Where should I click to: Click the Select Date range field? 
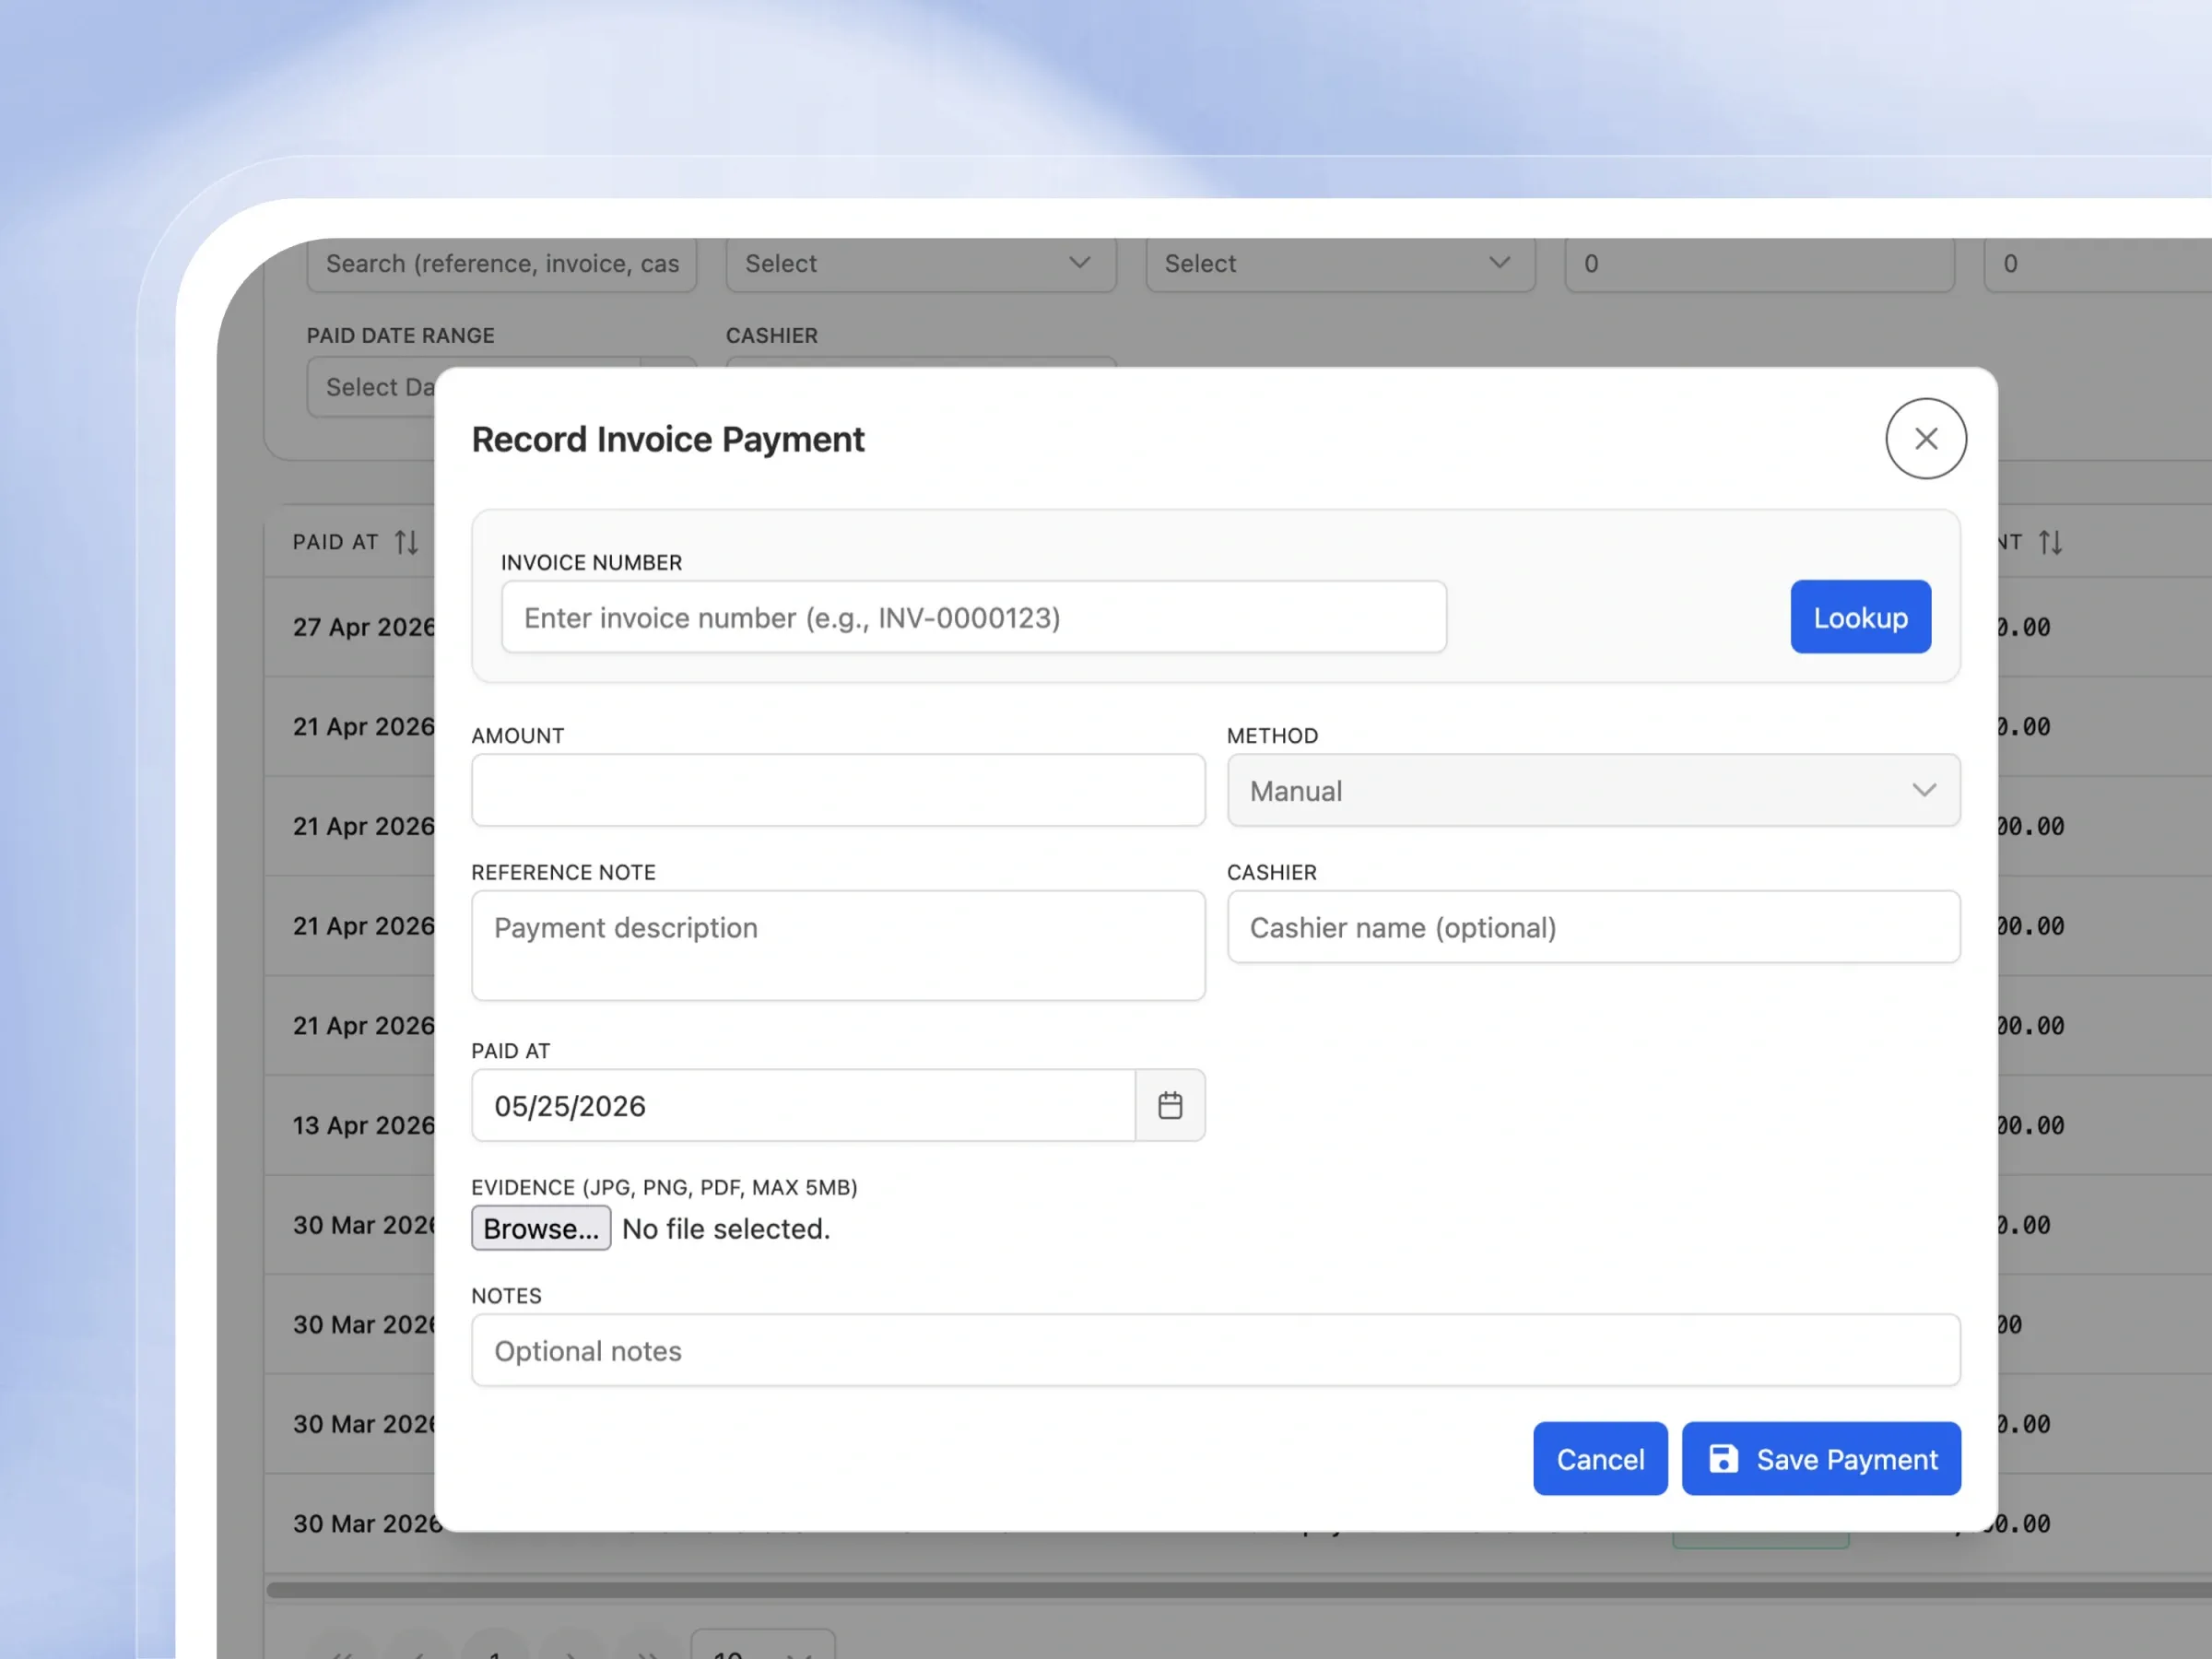372,387
